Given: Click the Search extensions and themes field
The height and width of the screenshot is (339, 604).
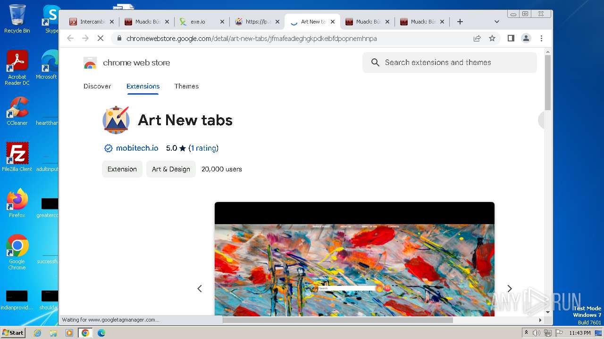Looking at the screenshot, I should (x=449, y=62).
